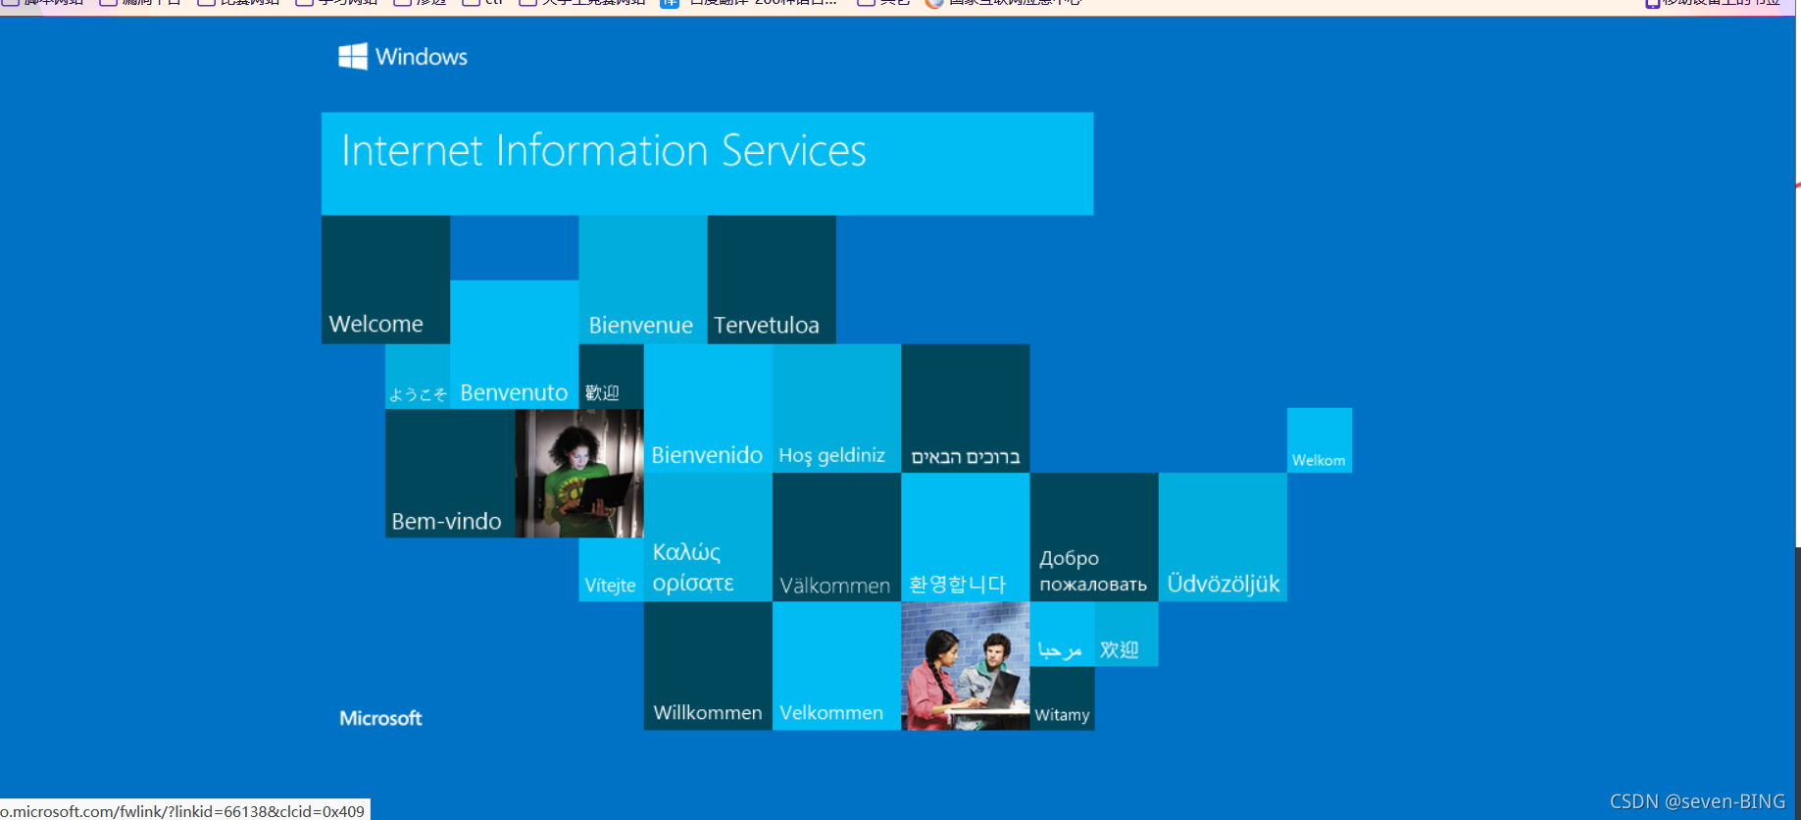Screen dimensions: 1801x820
Task: Select the Finnish Tervetuloa tile
Action: coord(772,280)
